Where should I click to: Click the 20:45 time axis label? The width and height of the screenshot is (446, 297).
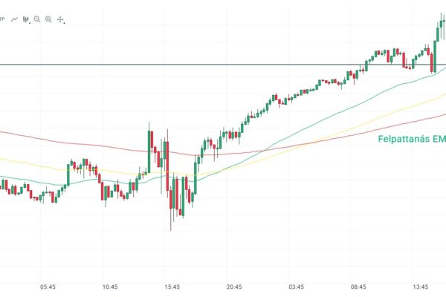tap(235, 286)
